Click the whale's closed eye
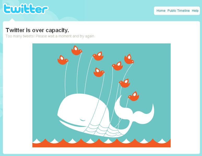The width and height of the screenshot is (202, 156). [x=82, y=120]
